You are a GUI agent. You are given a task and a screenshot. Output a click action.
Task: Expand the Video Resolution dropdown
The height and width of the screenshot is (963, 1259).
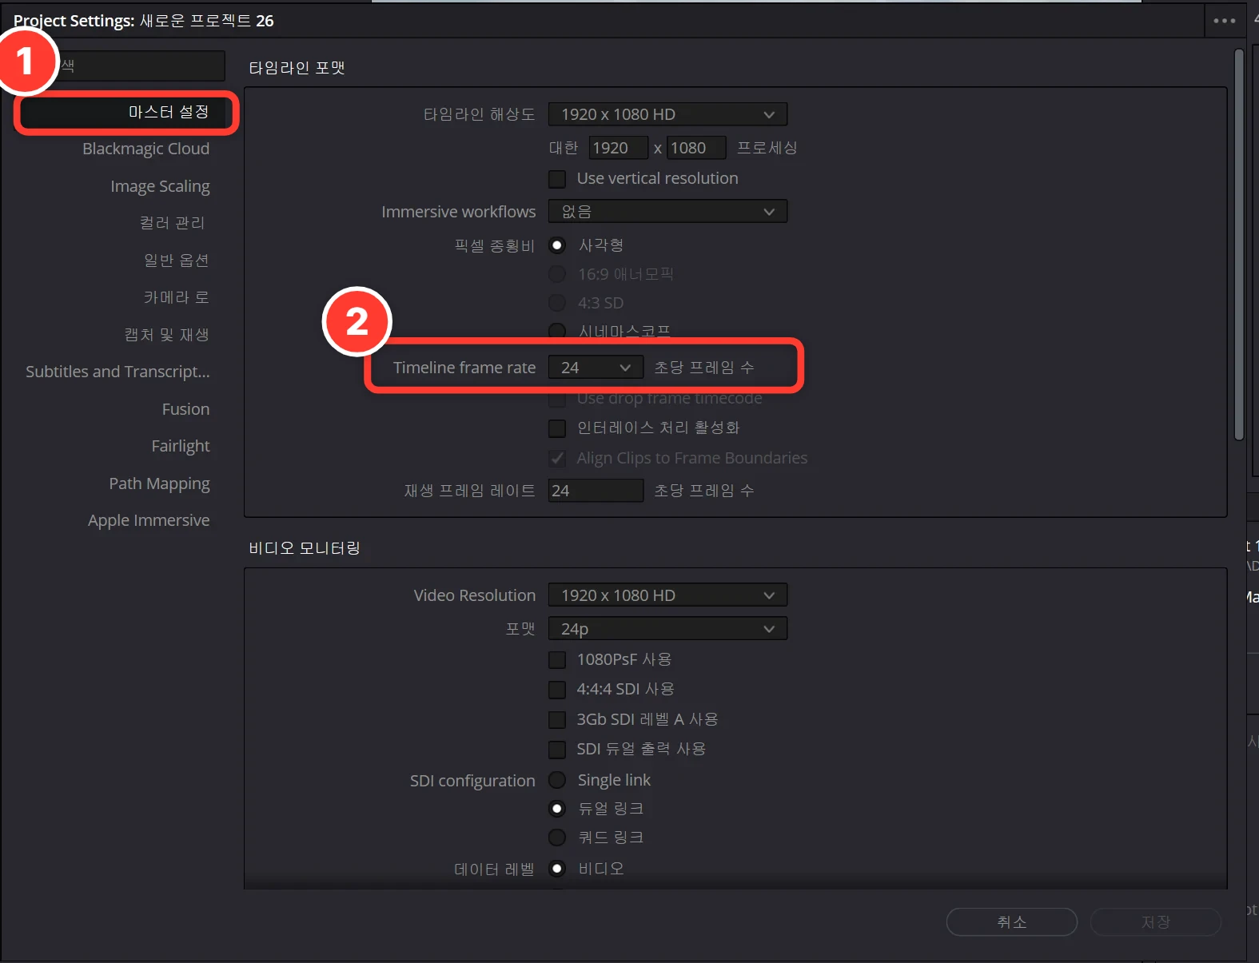[667, 595]
